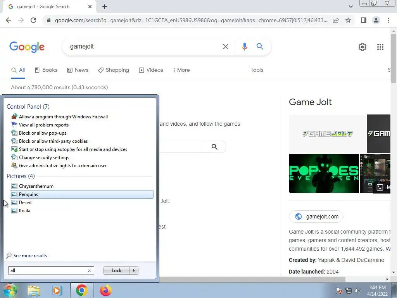Launch Firefox from taskbar

(x=105, y=290)
